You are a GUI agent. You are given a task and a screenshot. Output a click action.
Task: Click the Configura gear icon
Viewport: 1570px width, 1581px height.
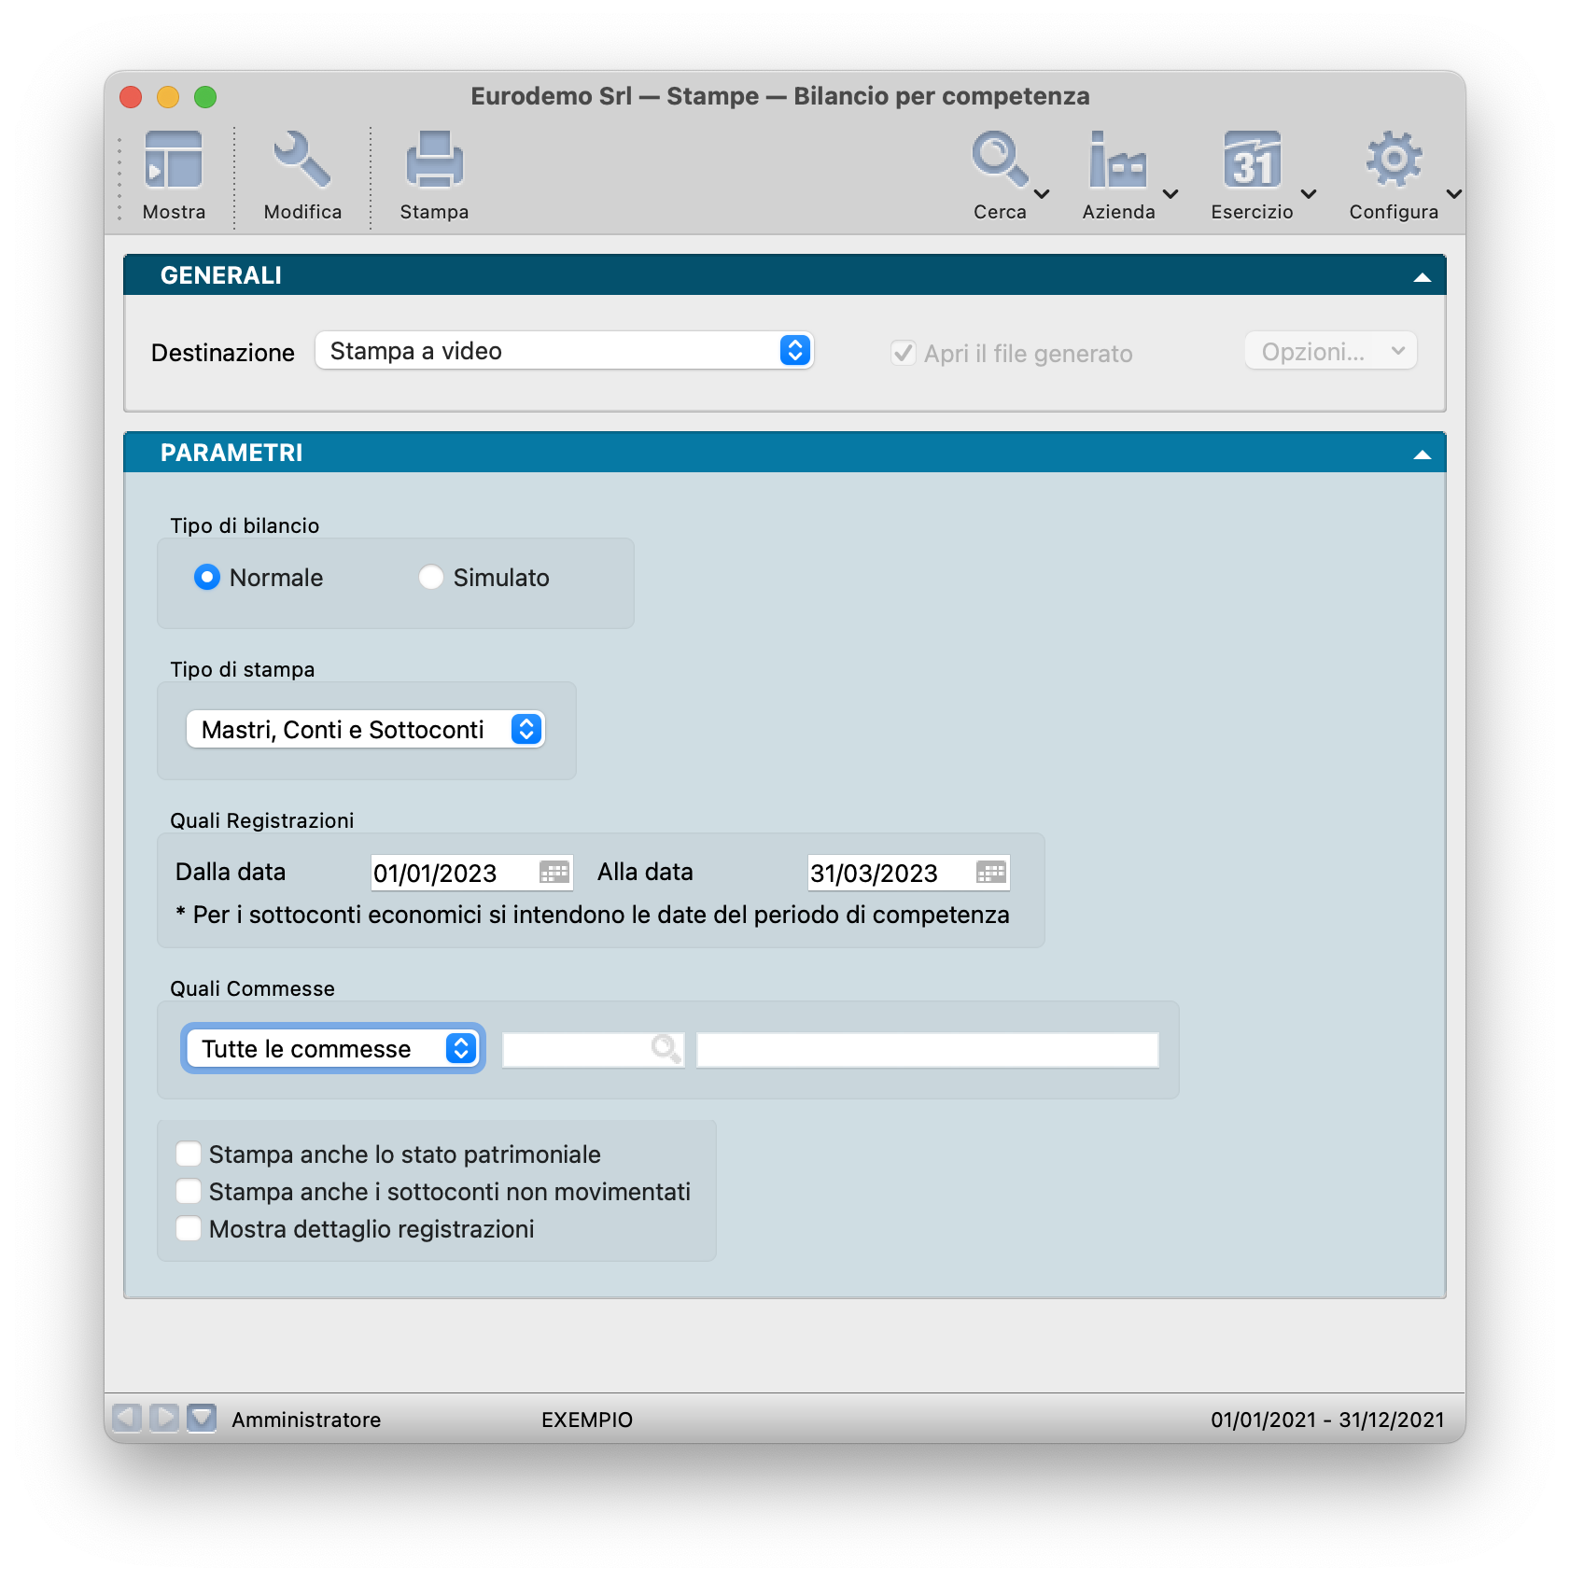[x=1393, y=161]
